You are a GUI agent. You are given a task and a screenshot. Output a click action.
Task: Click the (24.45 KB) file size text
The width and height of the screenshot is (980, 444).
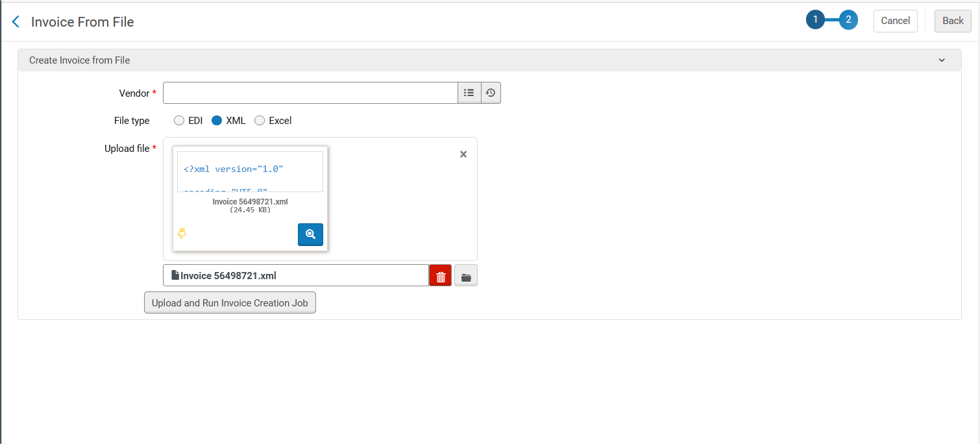point(250,210)
